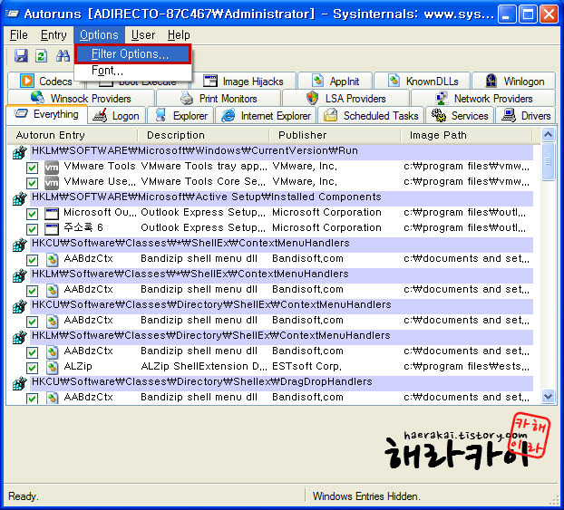564x510 pixels.
Task: Click the HKLM CurrentVersion\Run registry key icon
Action: pos(20,152)
